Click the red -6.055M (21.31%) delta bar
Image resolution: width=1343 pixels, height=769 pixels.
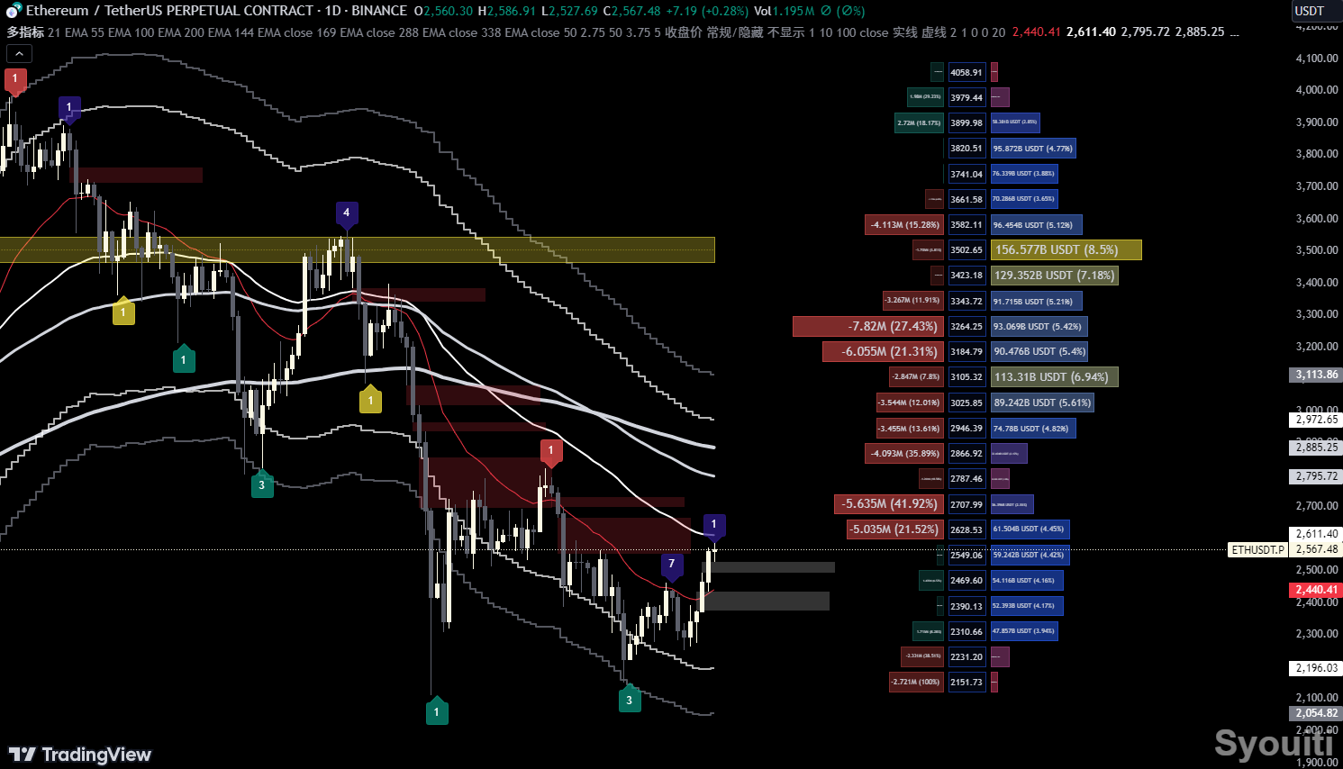point(883,351)
